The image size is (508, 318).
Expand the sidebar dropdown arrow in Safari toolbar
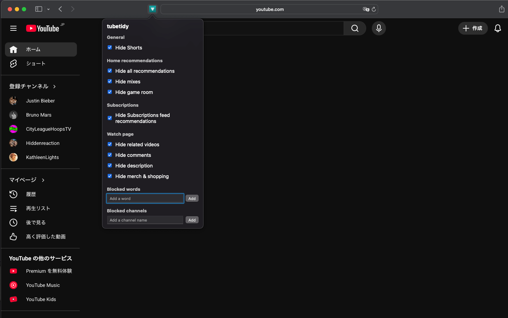48,9
